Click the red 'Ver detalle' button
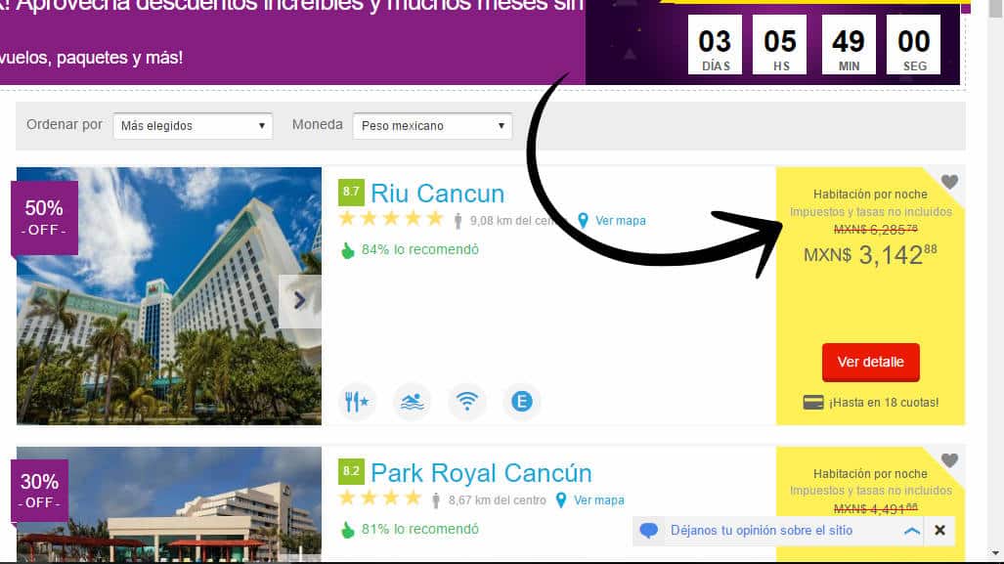This screenshot has width=1004, height=564. (x=871, y=362)
